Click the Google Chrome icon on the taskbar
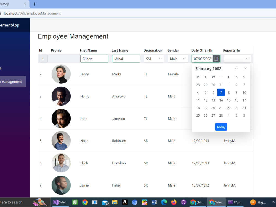The width and height of the screenshot is (276, 207). click(x=85, y=202)
